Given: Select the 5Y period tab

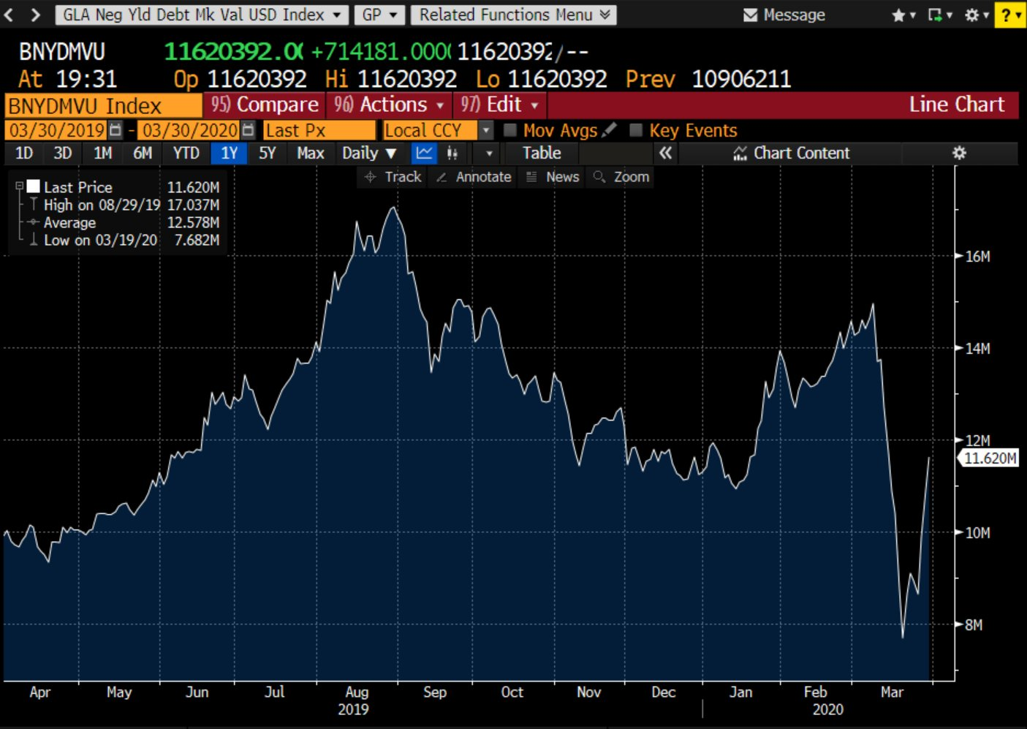Looking at the screenshot, I should click(x=268, y=153).
